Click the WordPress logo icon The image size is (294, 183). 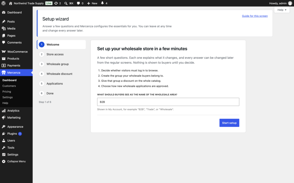[3, 3]
